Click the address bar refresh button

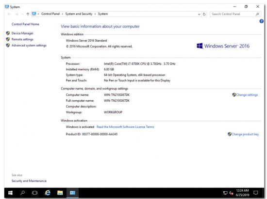(x=204, y=14)
